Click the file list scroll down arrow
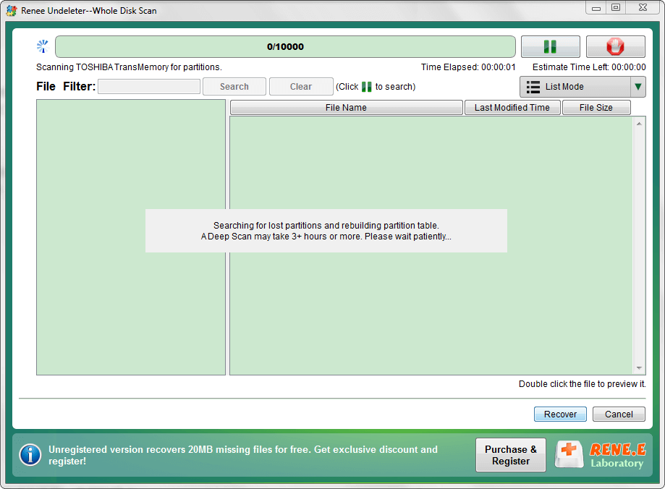 click(x=639, y=368)
